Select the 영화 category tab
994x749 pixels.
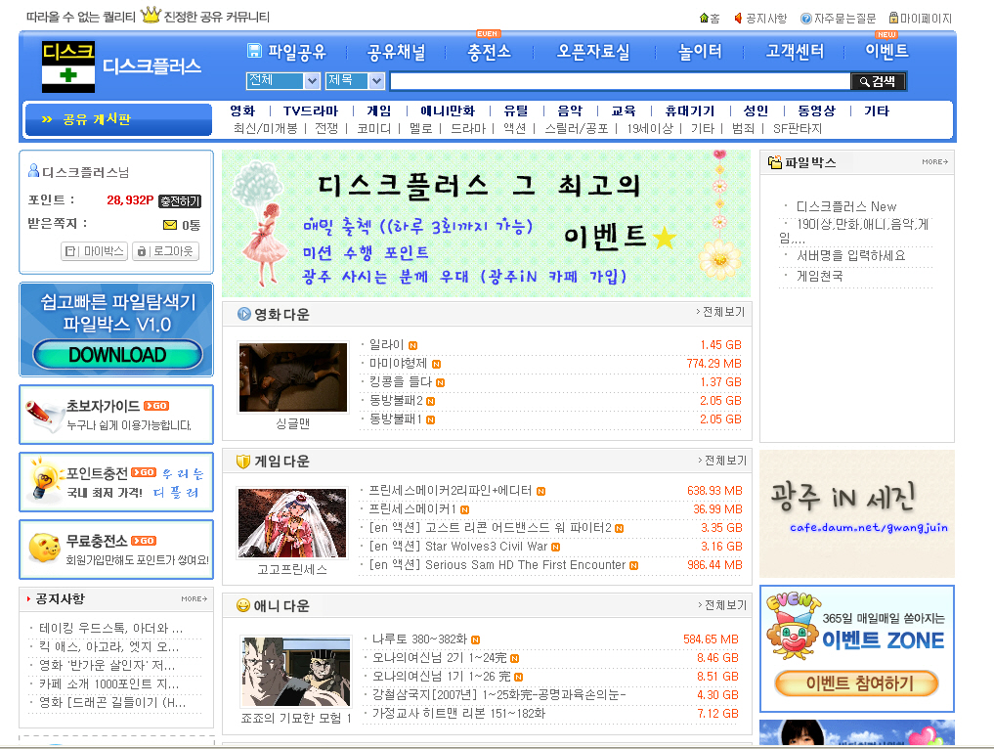(242, 111)
